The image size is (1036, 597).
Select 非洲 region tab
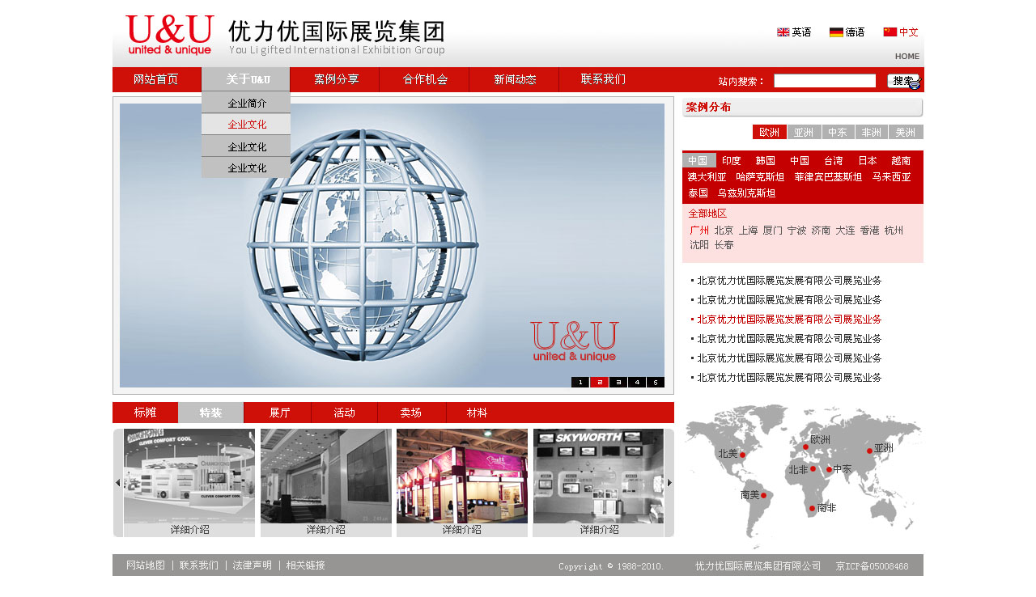[871, 132]
